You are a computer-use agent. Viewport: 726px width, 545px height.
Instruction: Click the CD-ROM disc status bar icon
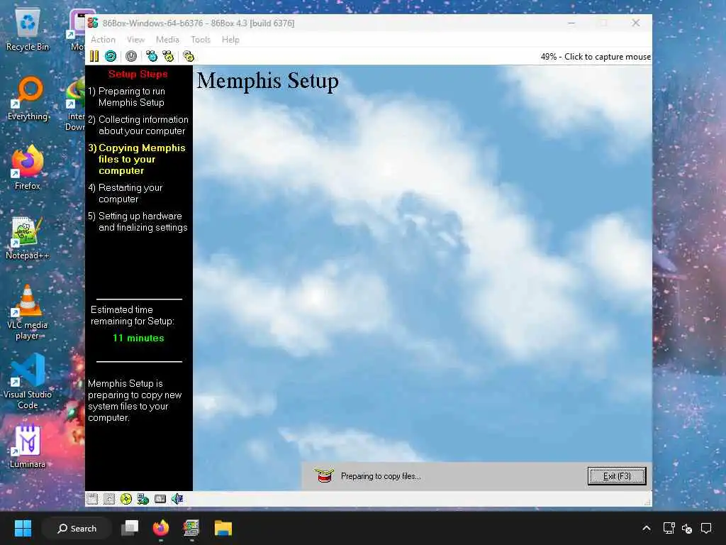(126, 499)
